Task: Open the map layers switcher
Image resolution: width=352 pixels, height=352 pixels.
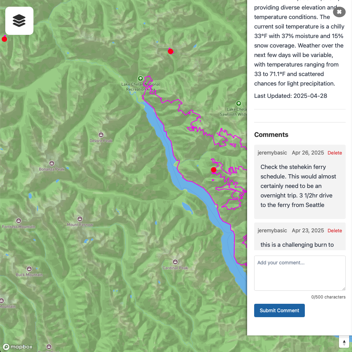Action: pos(19,21)
